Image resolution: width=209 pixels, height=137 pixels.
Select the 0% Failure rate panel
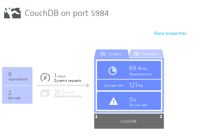point(129,101)
